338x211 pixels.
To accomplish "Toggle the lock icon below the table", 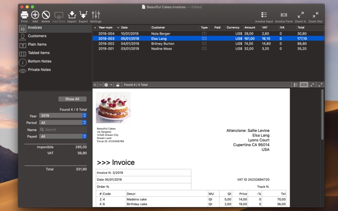I will click(117, 85).
